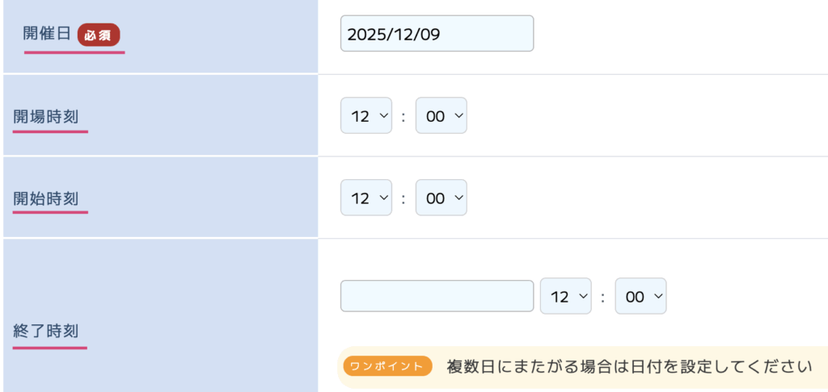Click the 開催日 field label

click(x=47, y=34)
